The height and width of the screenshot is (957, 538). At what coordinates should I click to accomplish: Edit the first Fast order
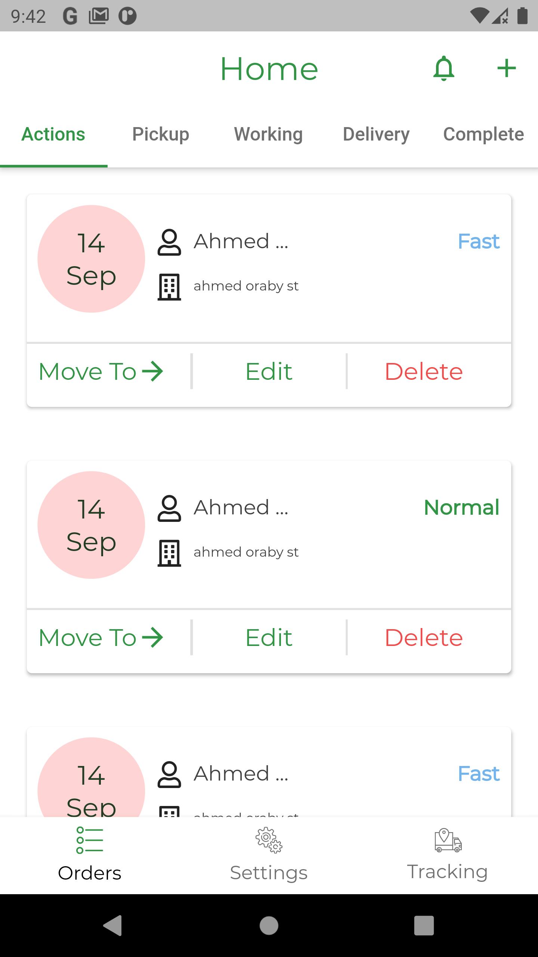click(x=269, y=372)
